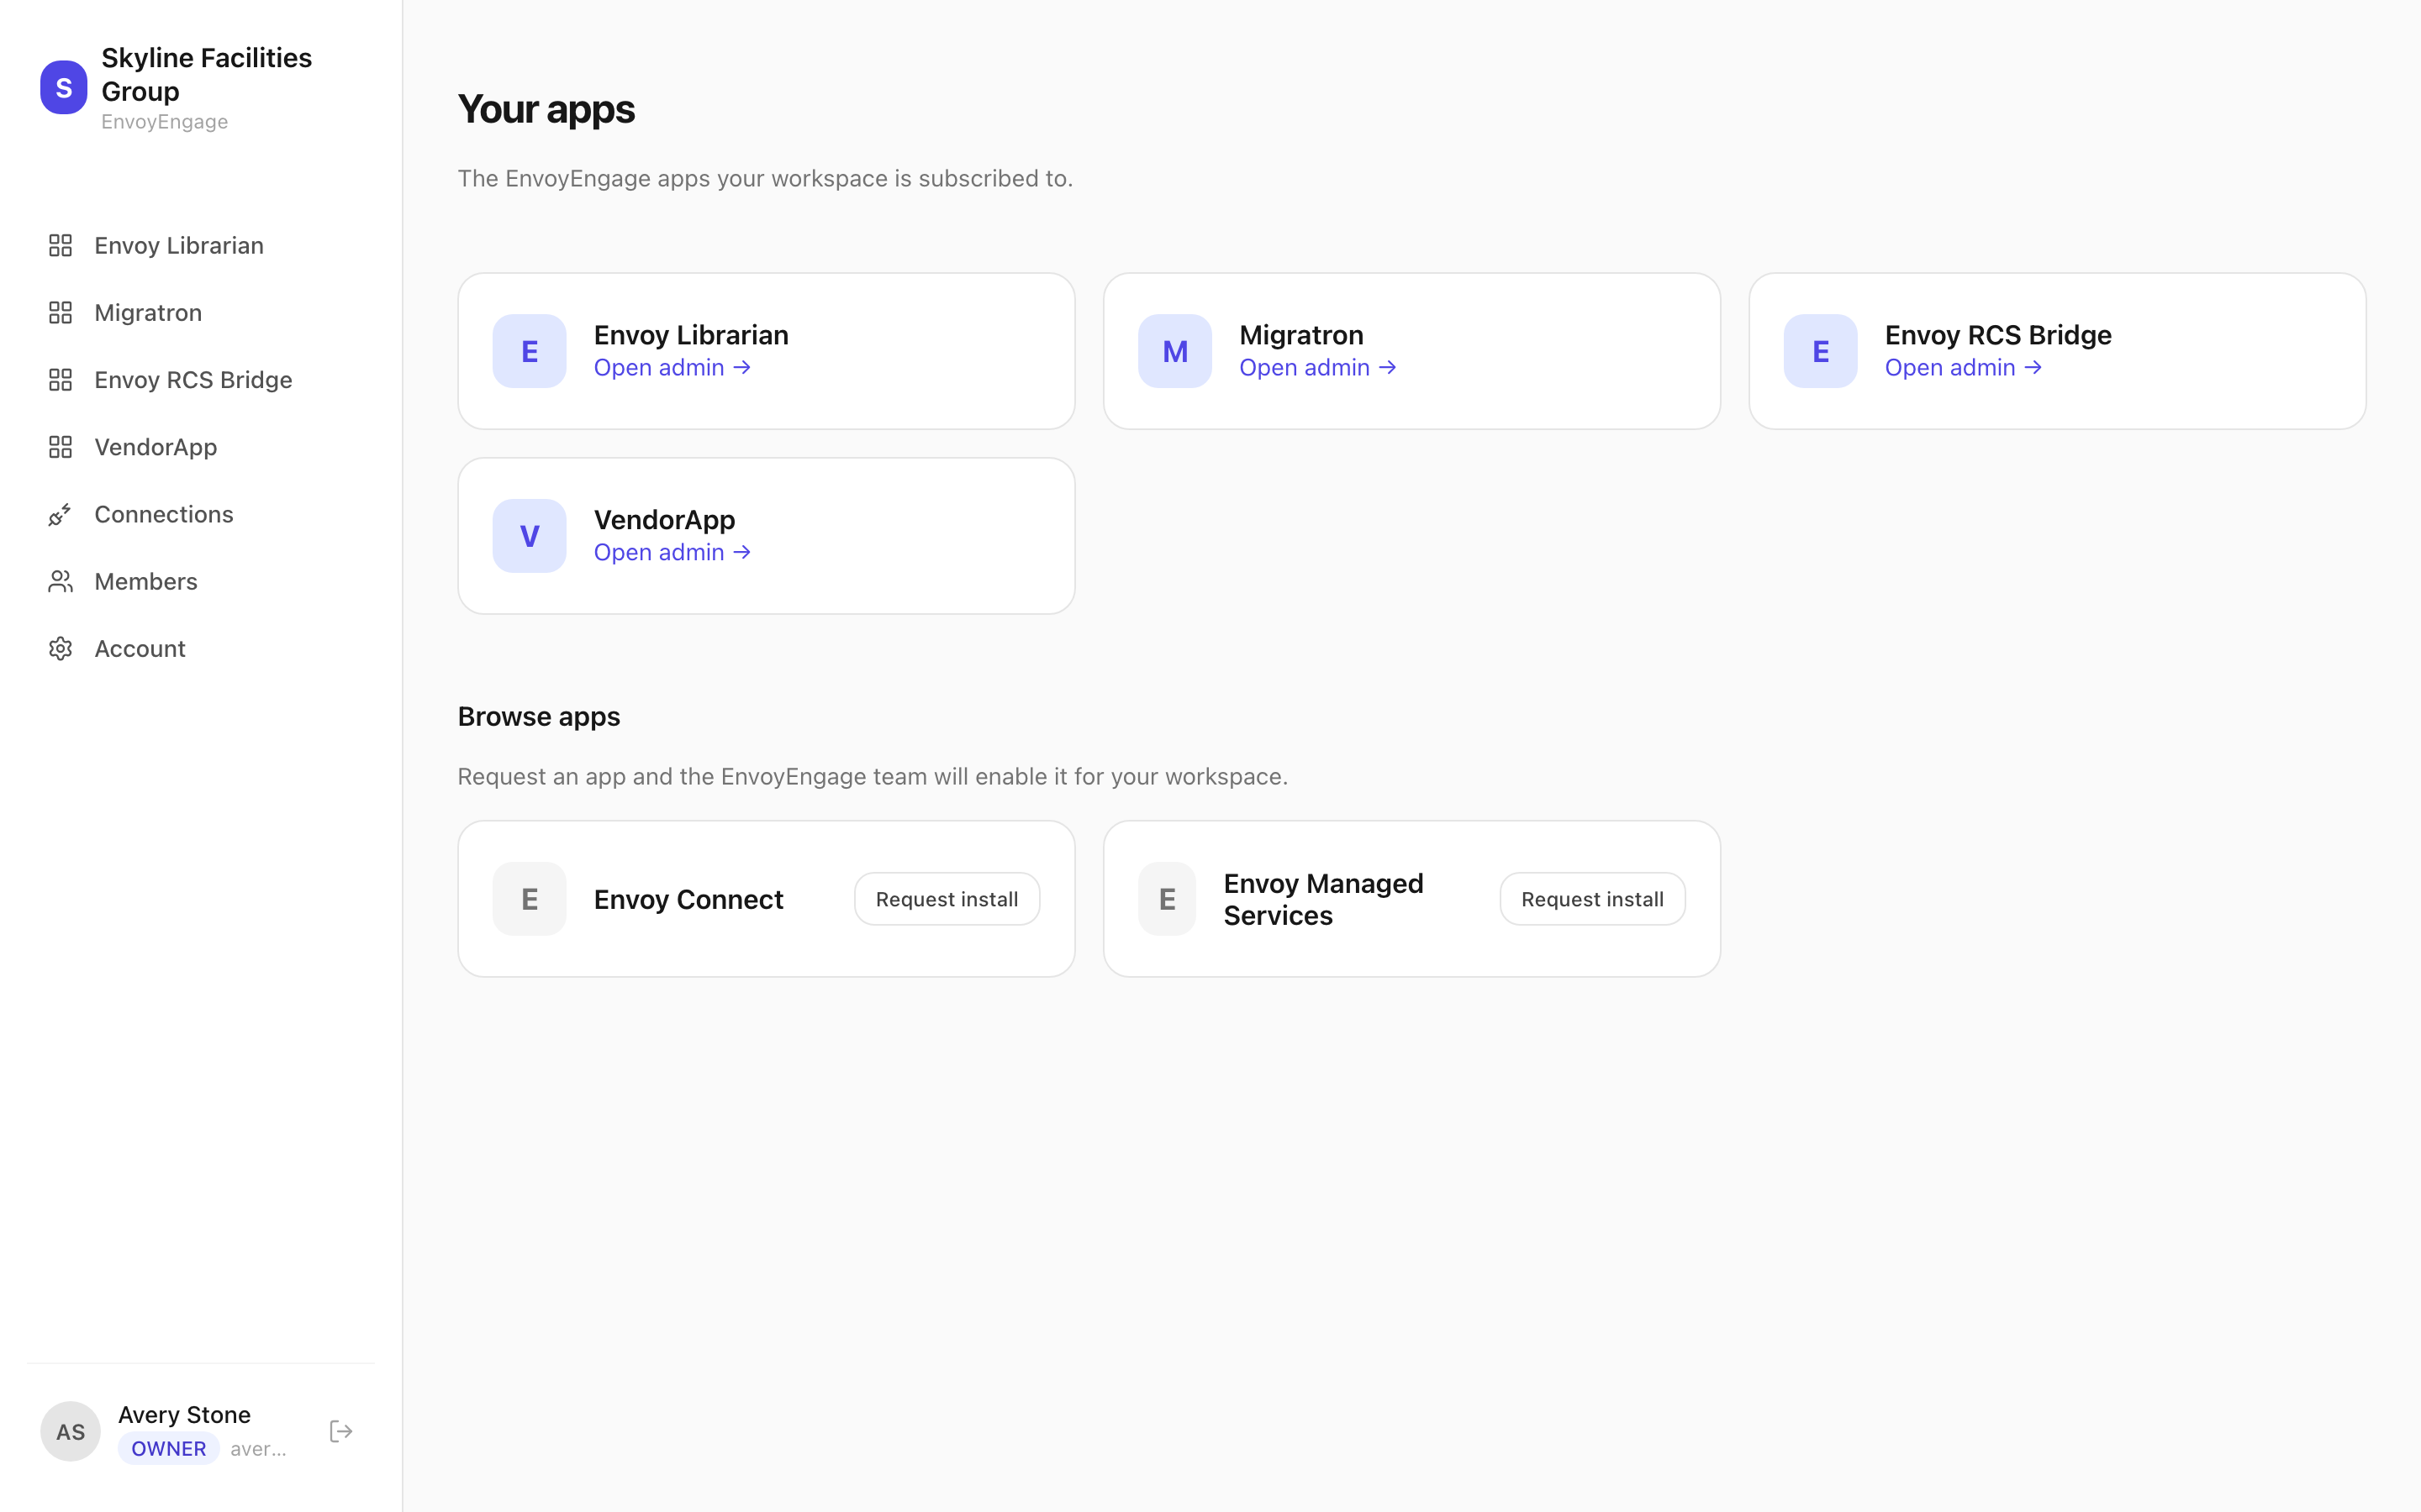The width and height of the screenshot is (2421, 1512).
Task: Click the Envoy Connect app title
Action: [x=688, y=899]
